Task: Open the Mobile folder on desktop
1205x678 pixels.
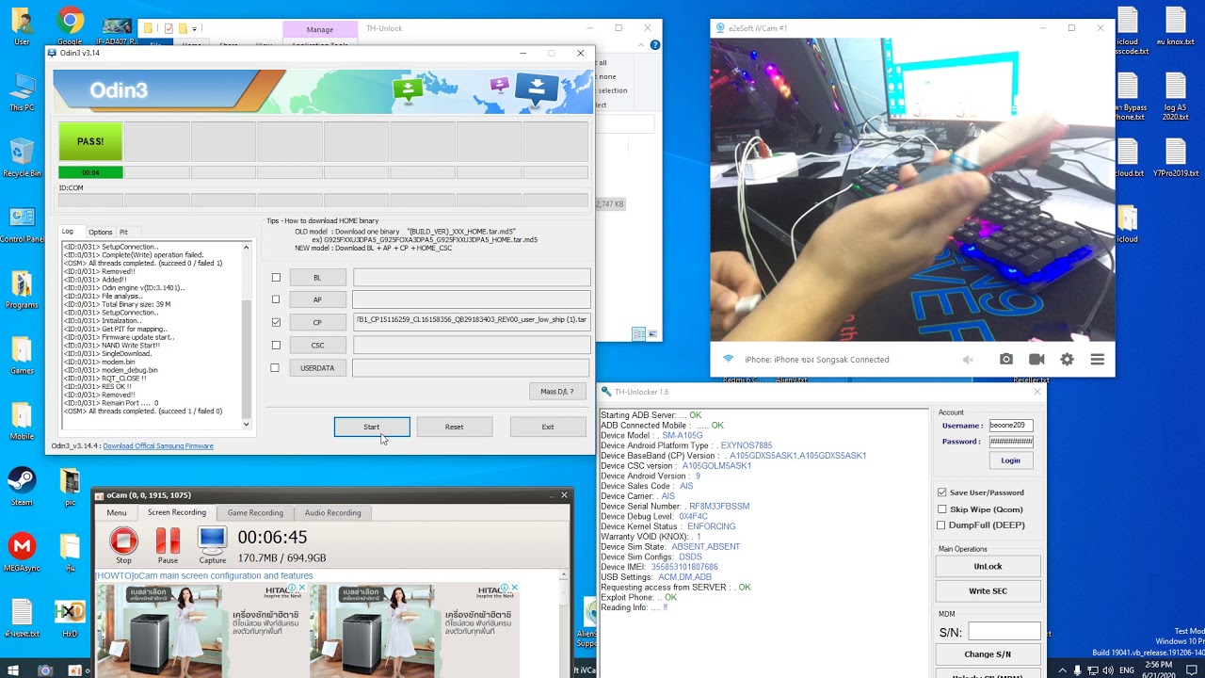Action: [22, 422]
